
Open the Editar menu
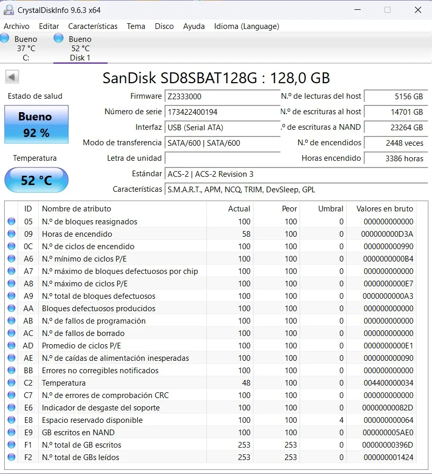49,26
